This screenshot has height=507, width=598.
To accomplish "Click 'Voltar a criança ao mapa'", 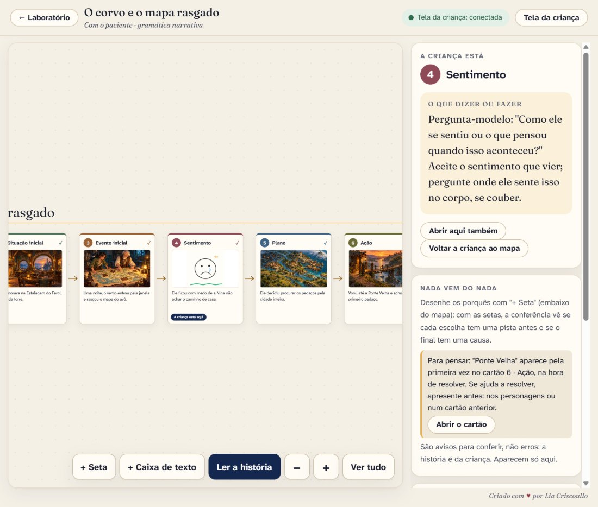I will (474, 249).
